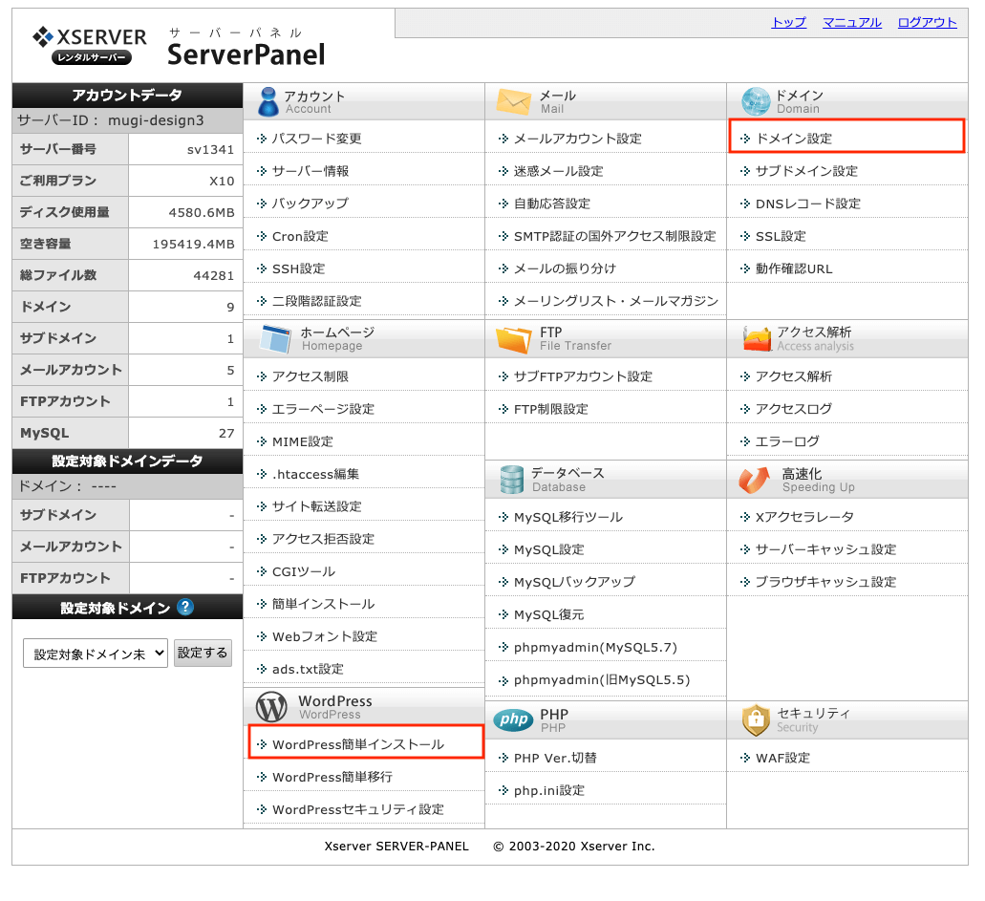Screen dimensions: 985x901
Task: Click the 設定する button
Action: (x=203, y=653)
